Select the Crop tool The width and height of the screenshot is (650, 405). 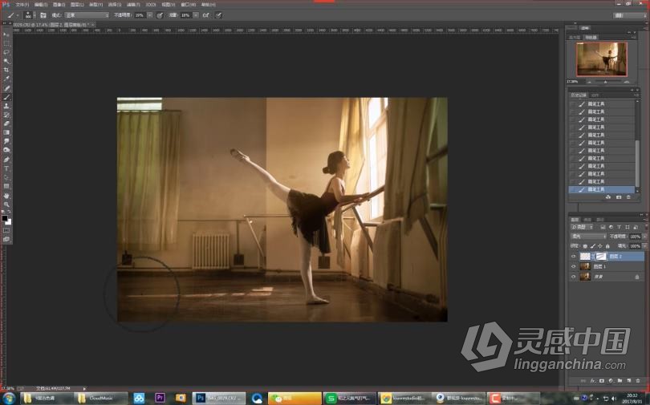coord(6,70)
